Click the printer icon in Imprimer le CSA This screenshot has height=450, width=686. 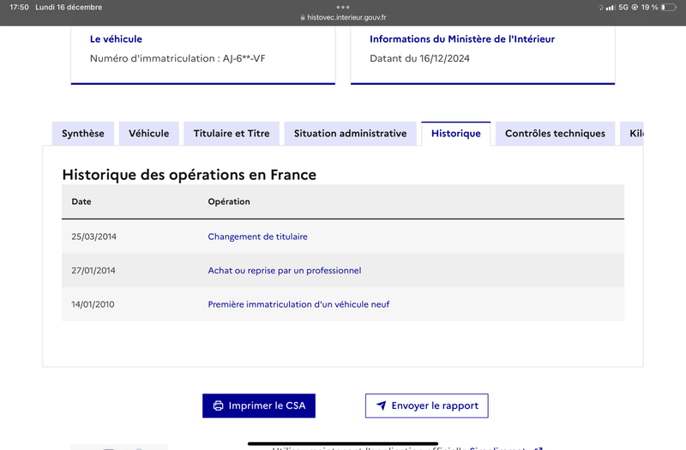point(218,405)
